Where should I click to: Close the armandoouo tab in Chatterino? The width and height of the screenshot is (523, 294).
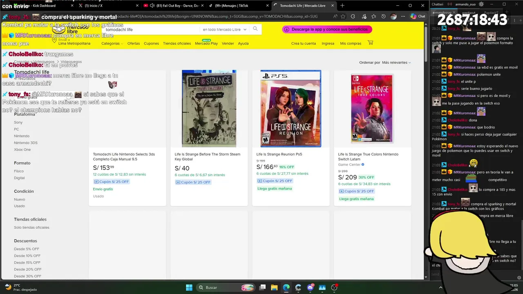[x=454, y=13]
